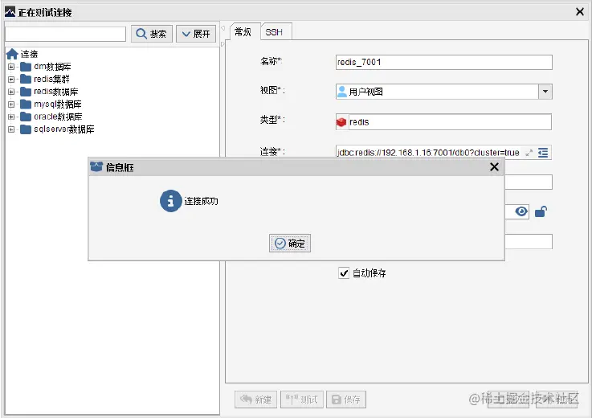Click the mysql数据库 folder icon
This screenshot has height=418, width=592.
[x=26, y=104]
